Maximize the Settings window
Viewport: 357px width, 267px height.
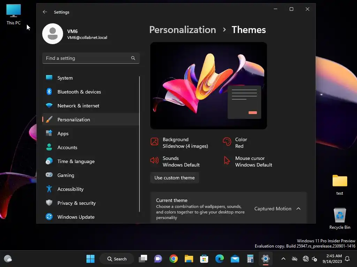[291, 9]
